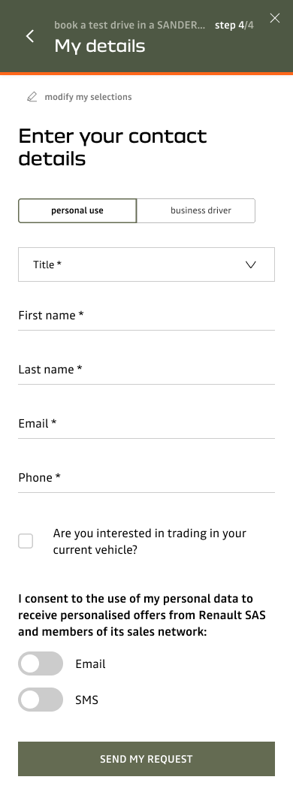
Task: Enable the SMS offers consent toggle
Action: tap(41, 700)
